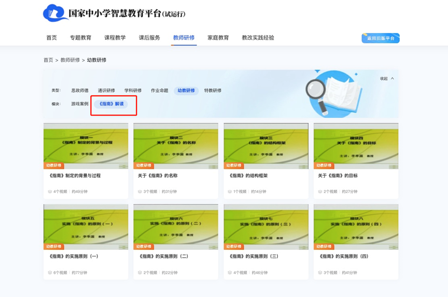Filter by type 学科研修
Image resolution: width=448 pixels, height=297 pixels.
[x=133, y=91]
